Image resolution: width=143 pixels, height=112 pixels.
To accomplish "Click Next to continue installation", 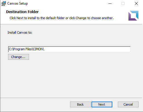I will (x=102, y=104).
